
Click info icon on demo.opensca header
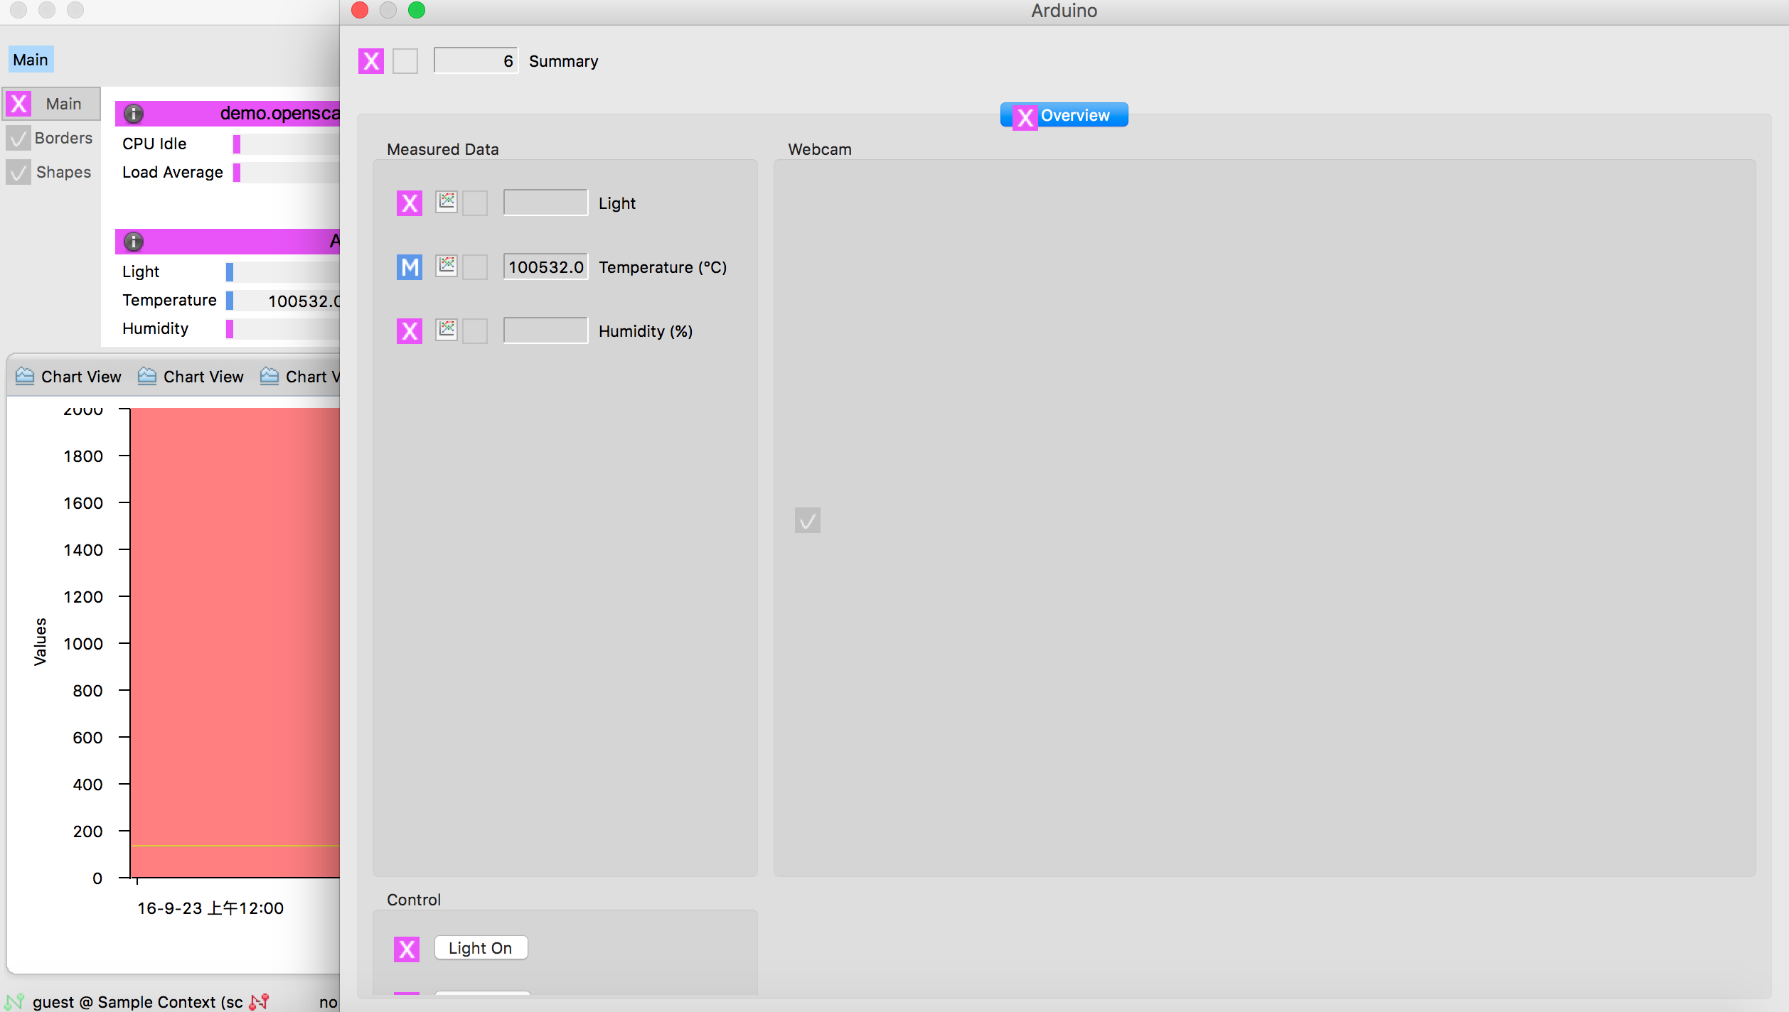pyautogui.click(x=134, y=114)
